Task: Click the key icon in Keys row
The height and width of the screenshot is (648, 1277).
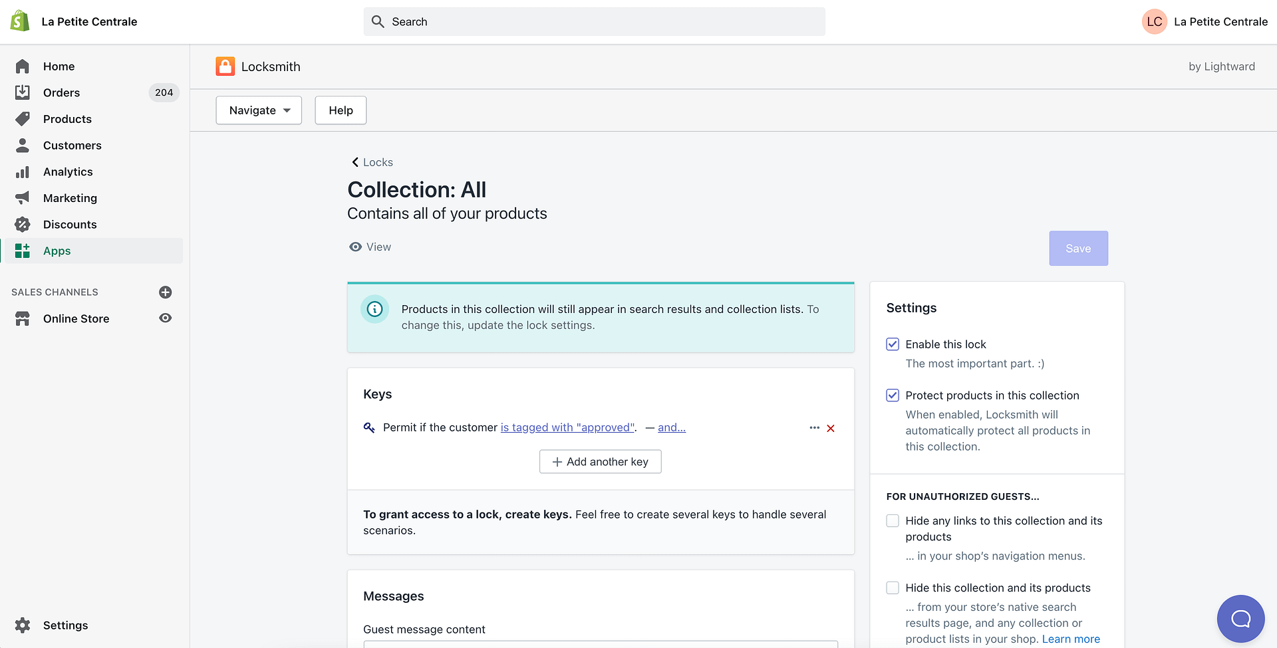Action: click(369, 427)
